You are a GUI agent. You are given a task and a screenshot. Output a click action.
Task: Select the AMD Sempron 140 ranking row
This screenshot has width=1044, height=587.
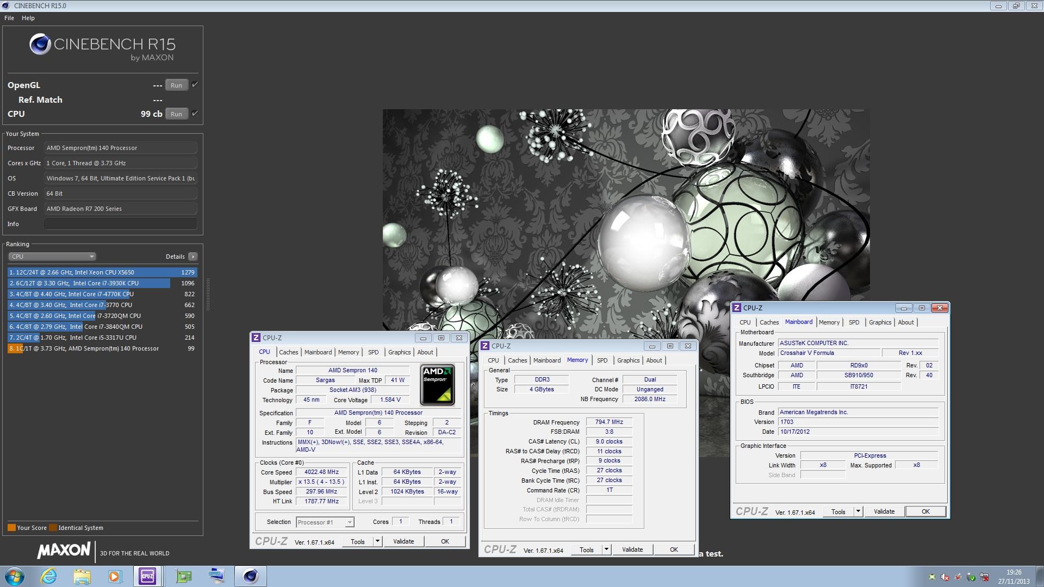click(x=102, y=348)
